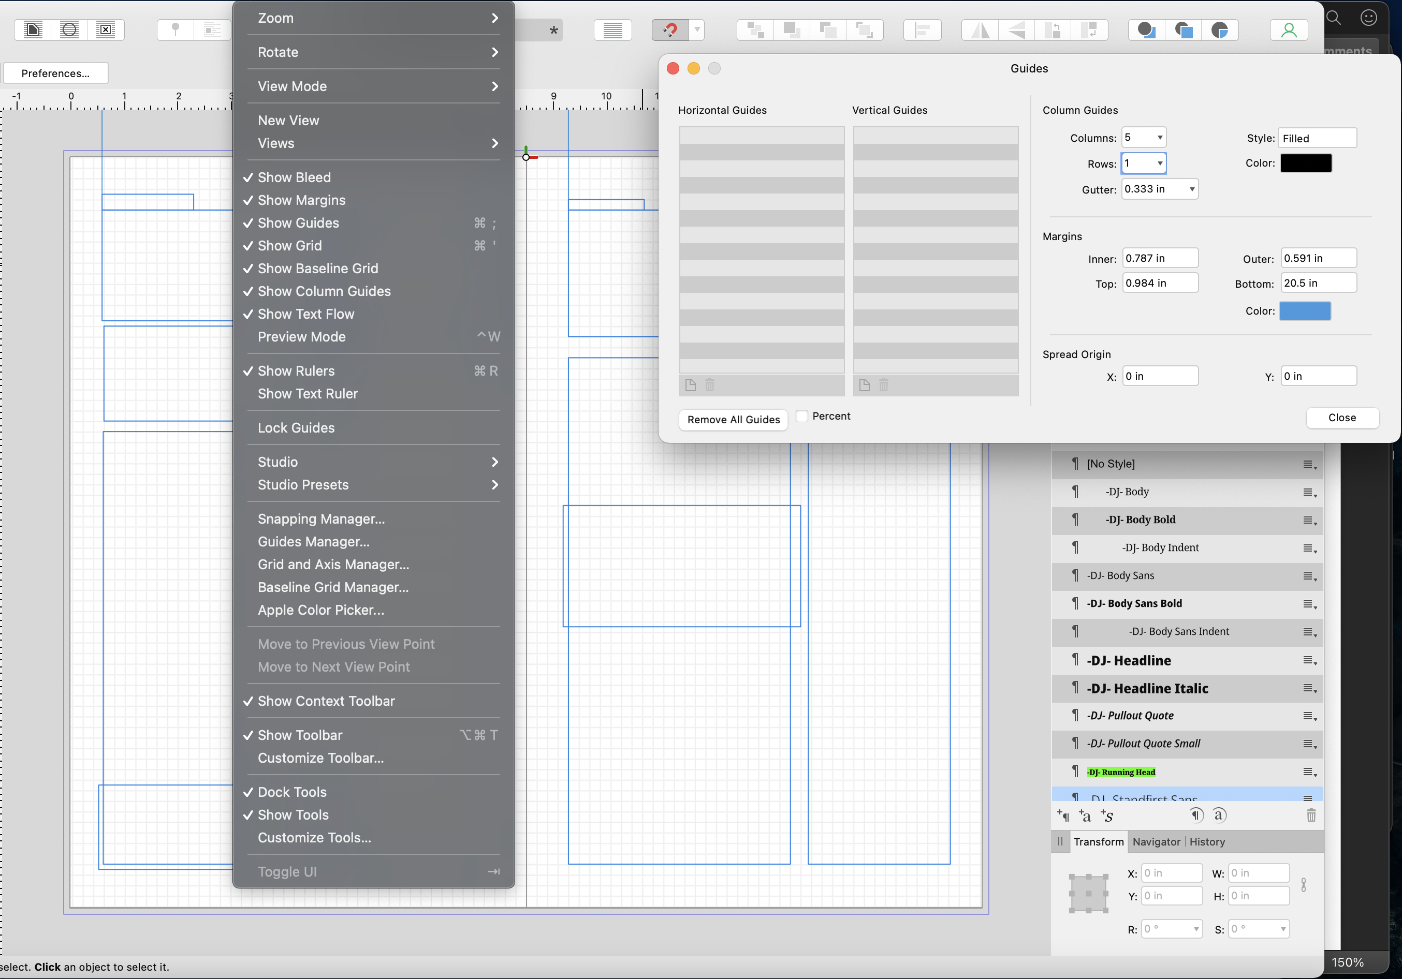Screen dimensions: 1402x979
Task: Click the alignment icon in the toolbar
Action: (922, 30)
